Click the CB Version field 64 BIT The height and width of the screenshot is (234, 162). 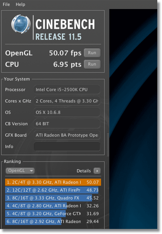click(x=67, y=124)
